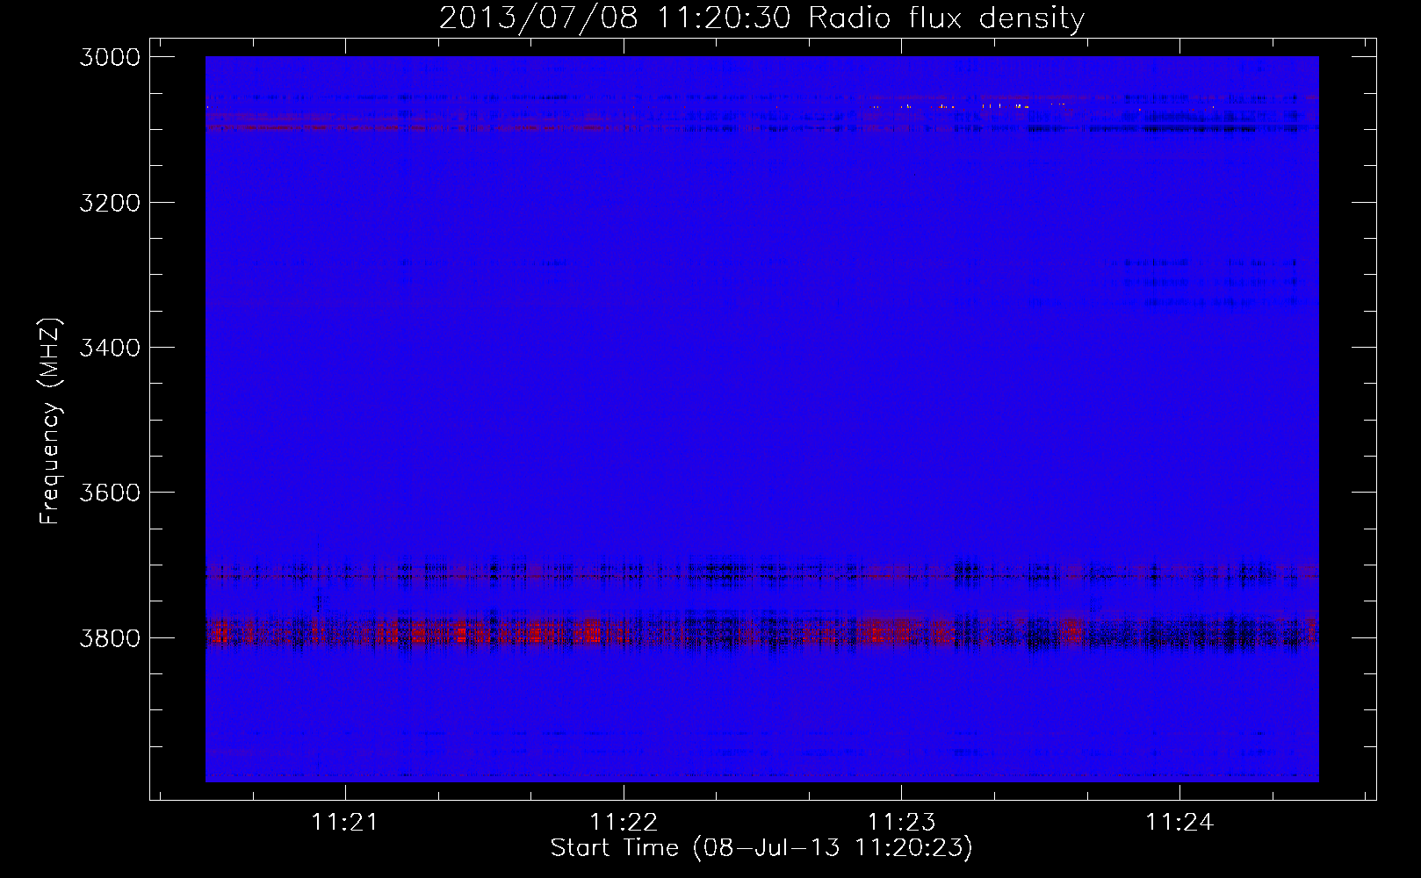Click the 11:24 time tick label
The height and width of the screenshot is (878, 1421).
click(x=1179, y=822)
